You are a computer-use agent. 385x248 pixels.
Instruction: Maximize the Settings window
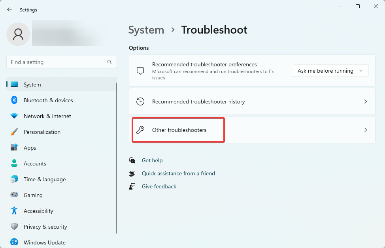click(358, 6)
